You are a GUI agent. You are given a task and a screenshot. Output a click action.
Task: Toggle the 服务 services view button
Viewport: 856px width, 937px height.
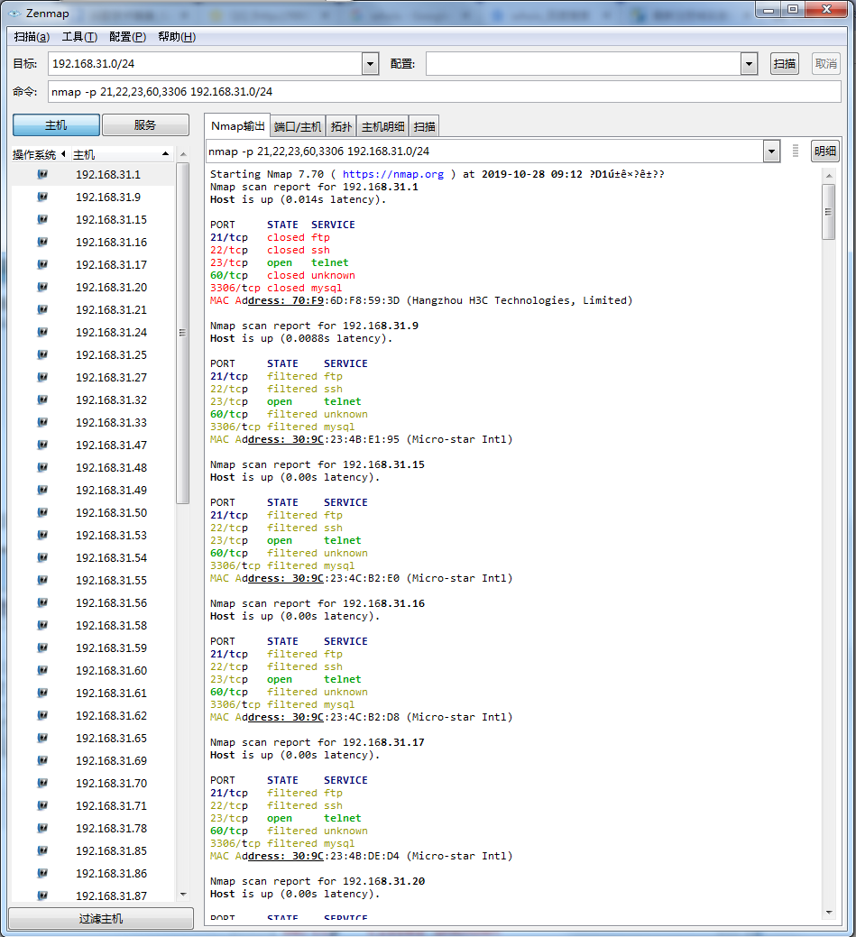145,124
